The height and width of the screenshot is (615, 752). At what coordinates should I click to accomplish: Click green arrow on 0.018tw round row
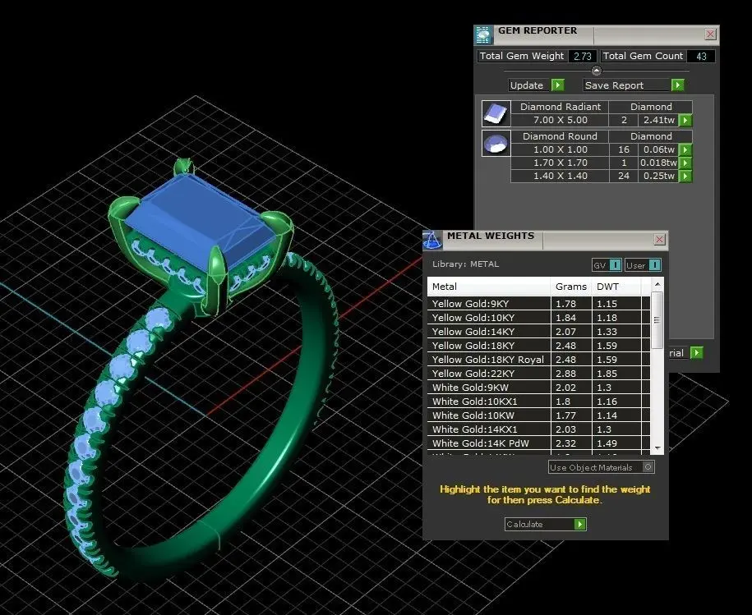[x=685, y=163]
